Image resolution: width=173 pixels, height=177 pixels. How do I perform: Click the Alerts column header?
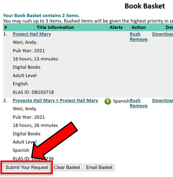pos(116,28)
